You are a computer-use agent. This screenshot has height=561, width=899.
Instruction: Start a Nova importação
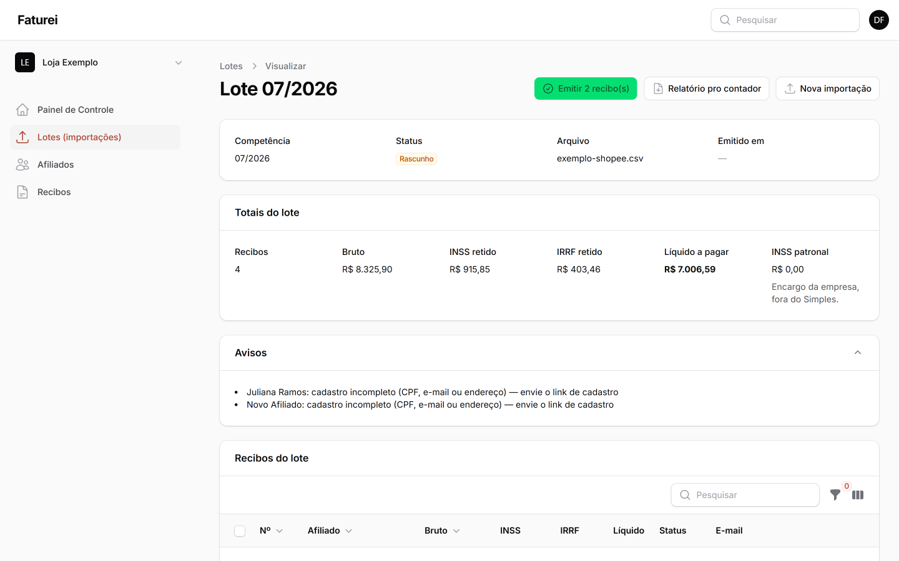click(x=828, y=89)
